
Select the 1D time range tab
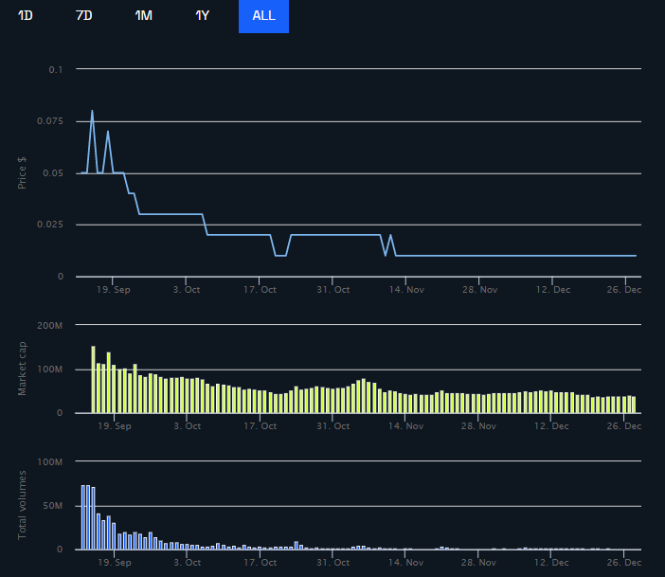click(26, 16)
